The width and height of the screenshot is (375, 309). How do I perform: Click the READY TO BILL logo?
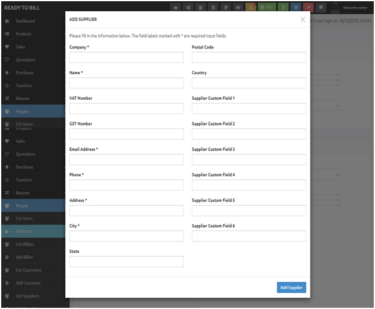22,8
